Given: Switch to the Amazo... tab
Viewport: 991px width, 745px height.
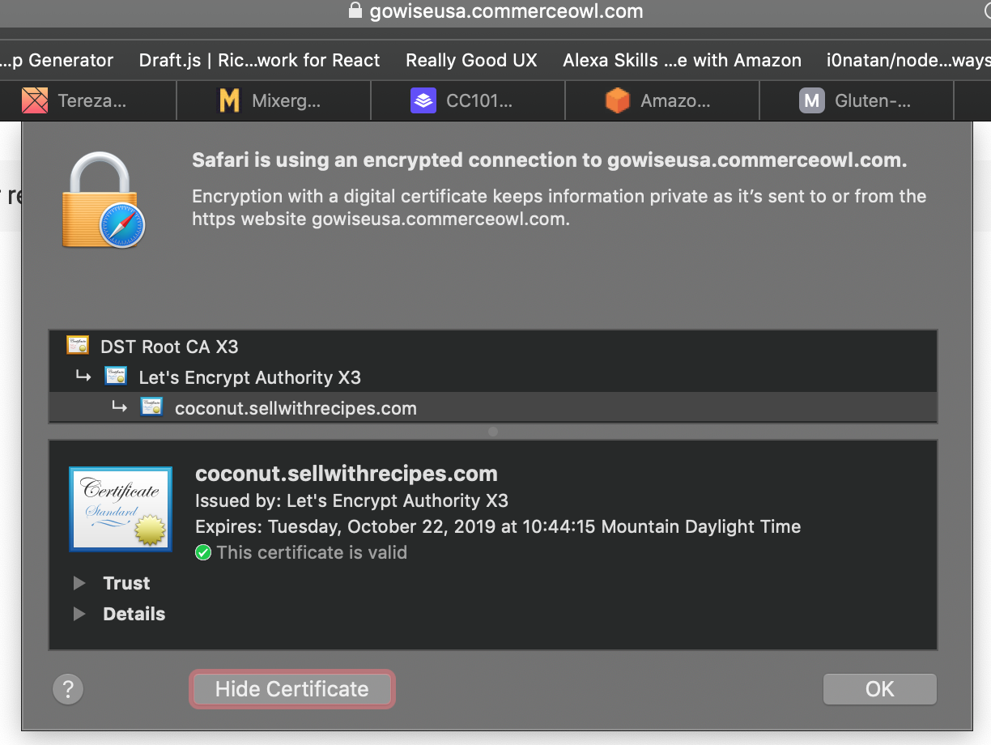Looking at the screenshot, I should 661,101.
